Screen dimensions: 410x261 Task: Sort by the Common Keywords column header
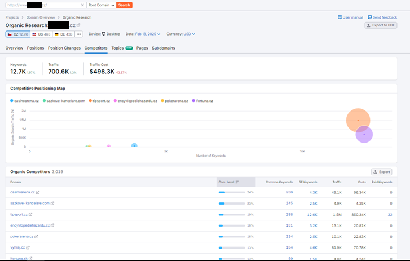279,182
